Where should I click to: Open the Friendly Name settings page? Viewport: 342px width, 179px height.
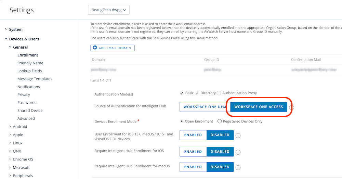point(30,63)
